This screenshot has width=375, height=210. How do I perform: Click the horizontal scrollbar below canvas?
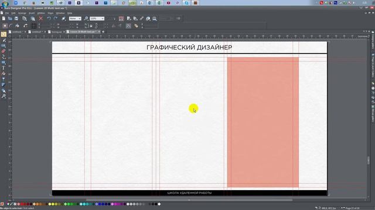click(x=189, y=200)
